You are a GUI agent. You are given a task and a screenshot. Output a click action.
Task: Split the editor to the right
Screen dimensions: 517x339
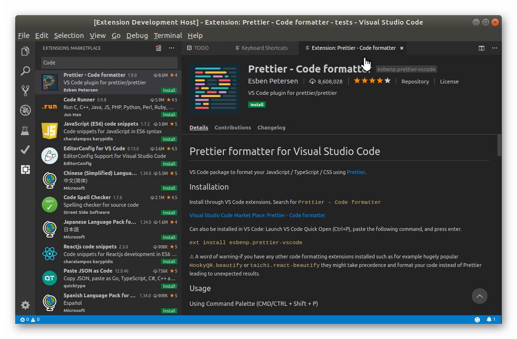point(481,48)
